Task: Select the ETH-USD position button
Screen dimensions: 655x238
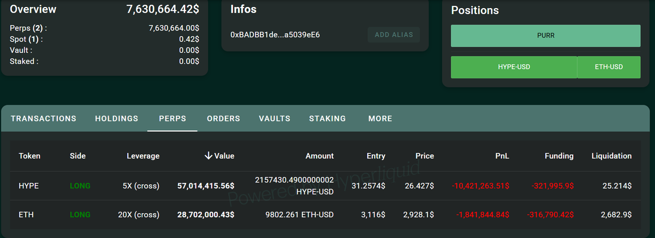Action: [x=609, y=67]
